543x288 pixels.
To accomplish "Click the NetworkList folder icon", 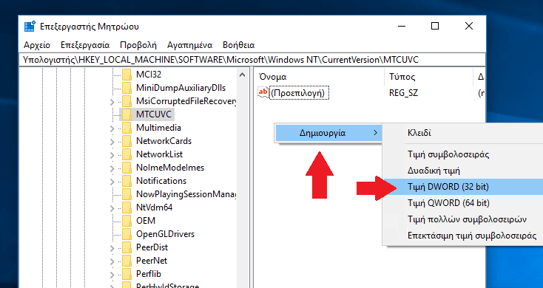I will coord(127,154).
